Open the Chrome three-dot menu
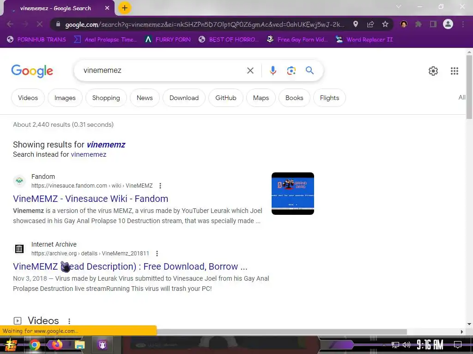The image size is (473, 354). 463,24
